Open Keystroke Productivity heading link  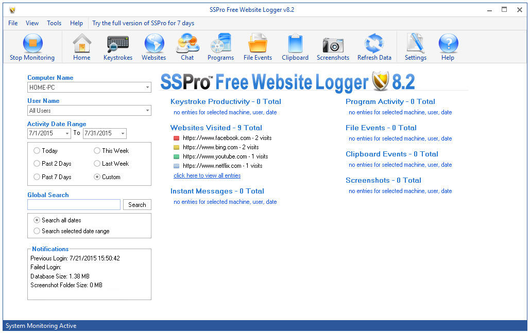pos(226,101)
